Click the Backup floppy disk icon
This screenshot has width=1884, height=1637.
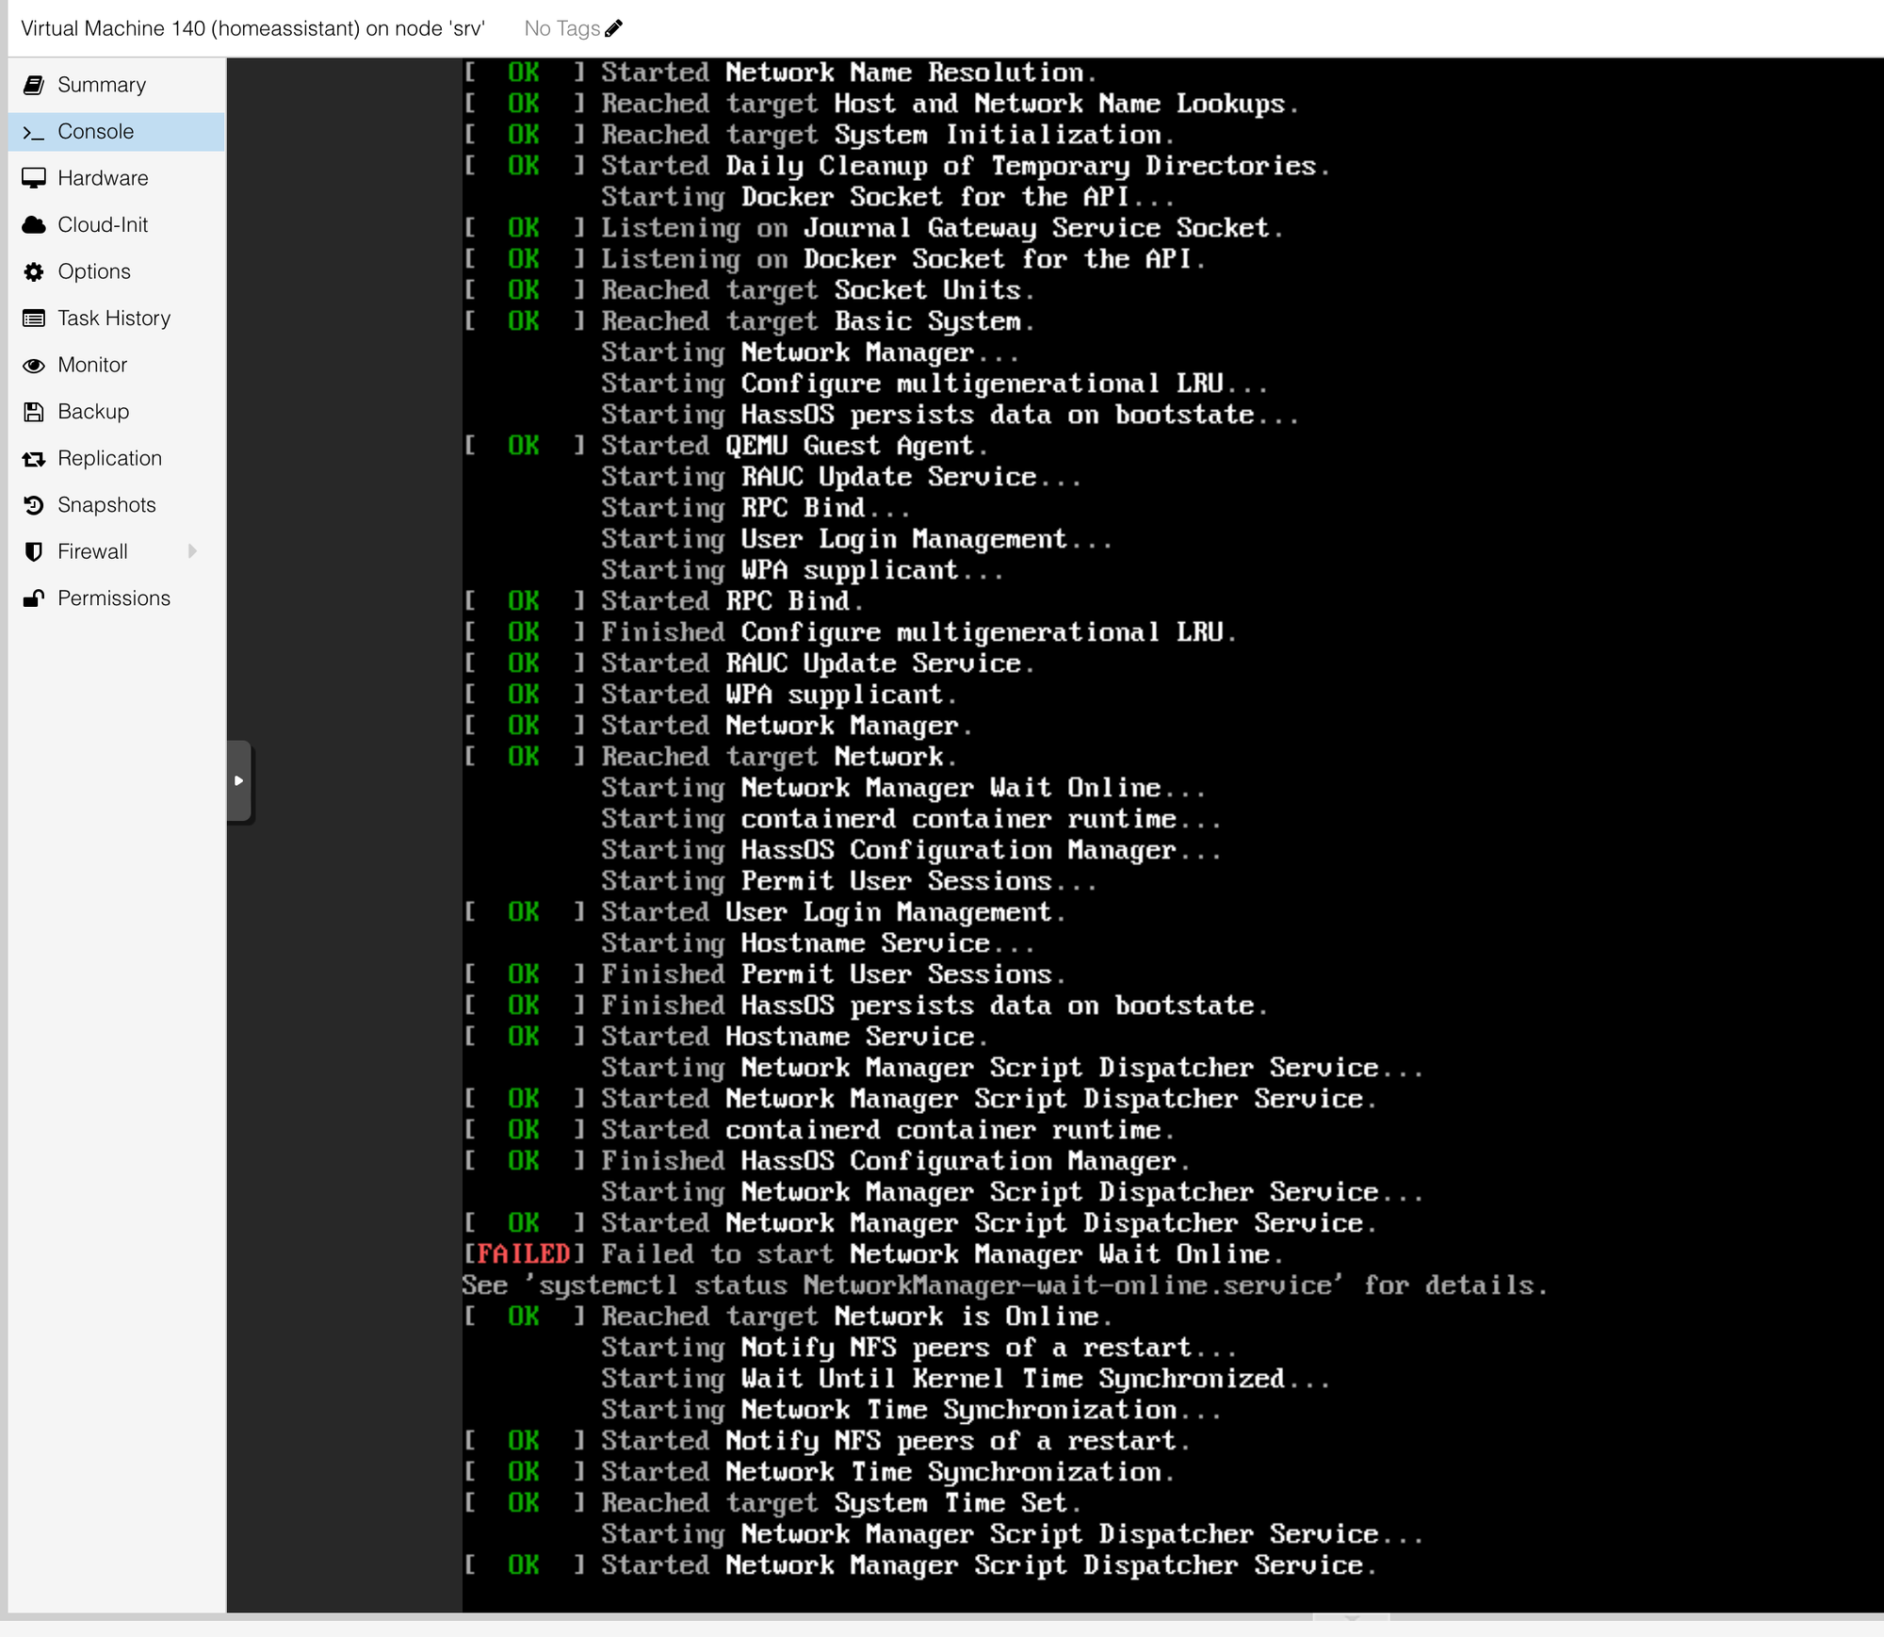point(34,412)
